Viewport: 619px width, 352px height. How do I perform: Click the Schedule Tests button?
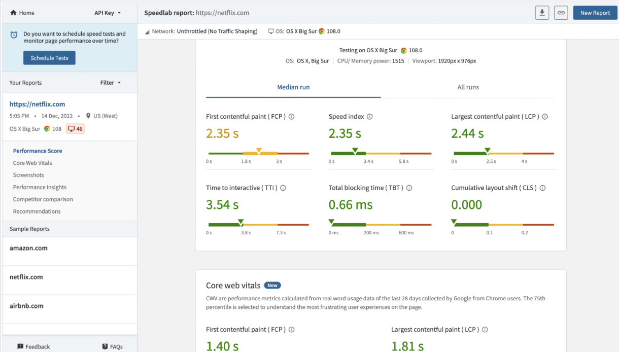(x=49, y=58)
